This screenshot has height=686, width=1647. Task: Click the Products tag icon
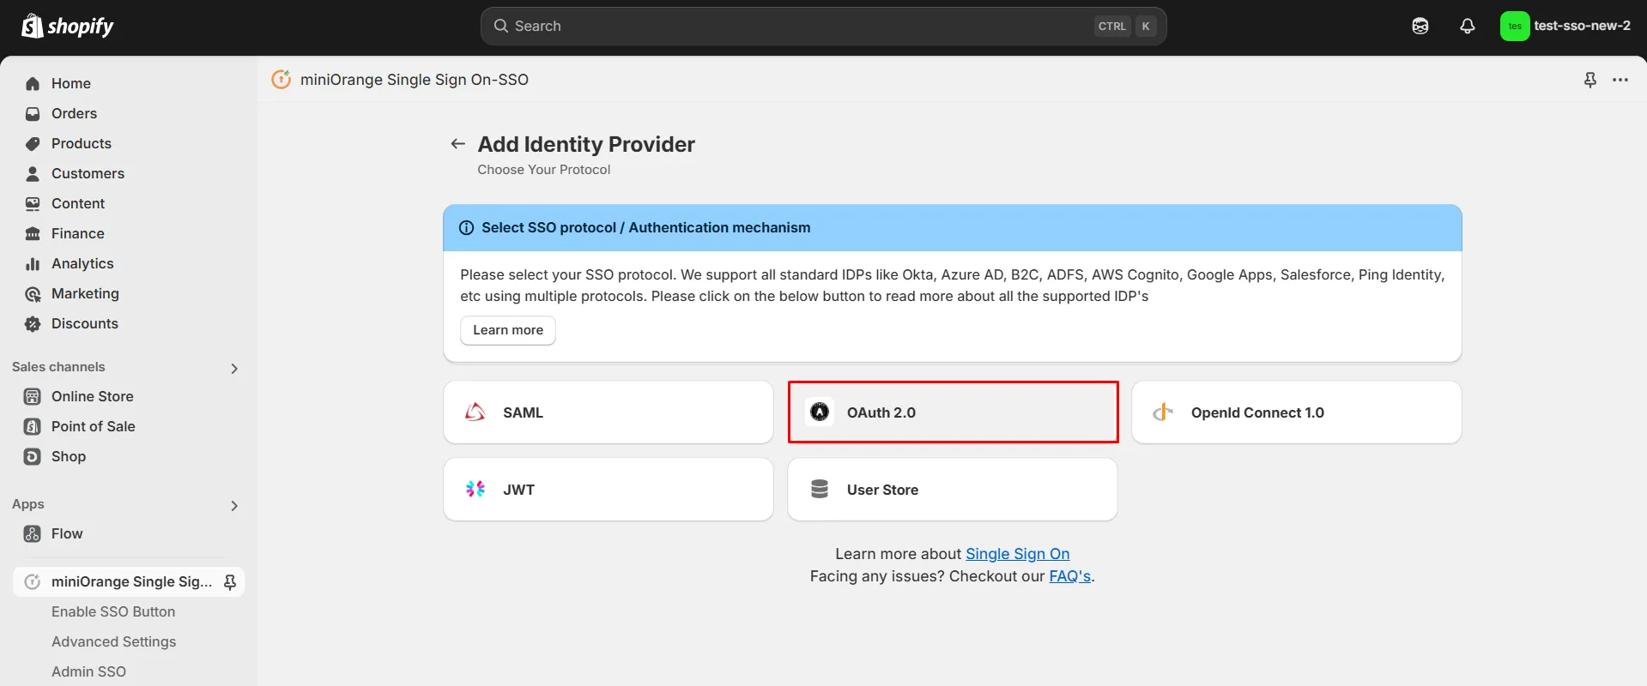pyautogui.click(x=33, y=144)
